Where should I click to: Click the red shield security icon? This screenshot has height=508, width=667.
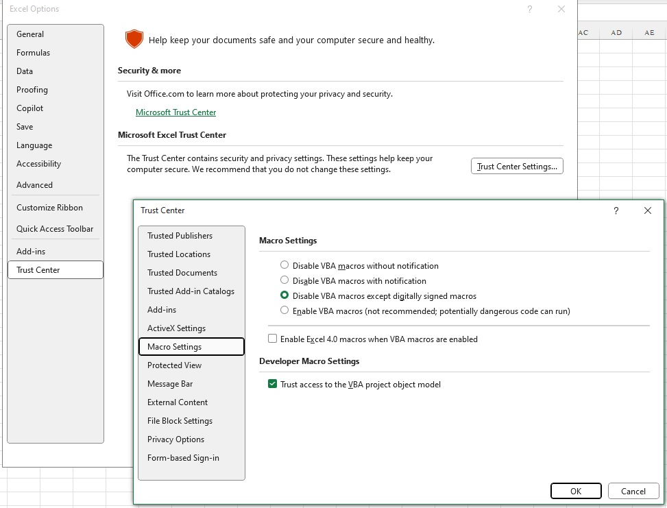134,39
